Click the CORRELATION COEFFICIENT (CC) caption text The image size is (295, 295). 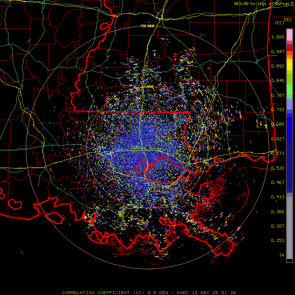[103, 293]
